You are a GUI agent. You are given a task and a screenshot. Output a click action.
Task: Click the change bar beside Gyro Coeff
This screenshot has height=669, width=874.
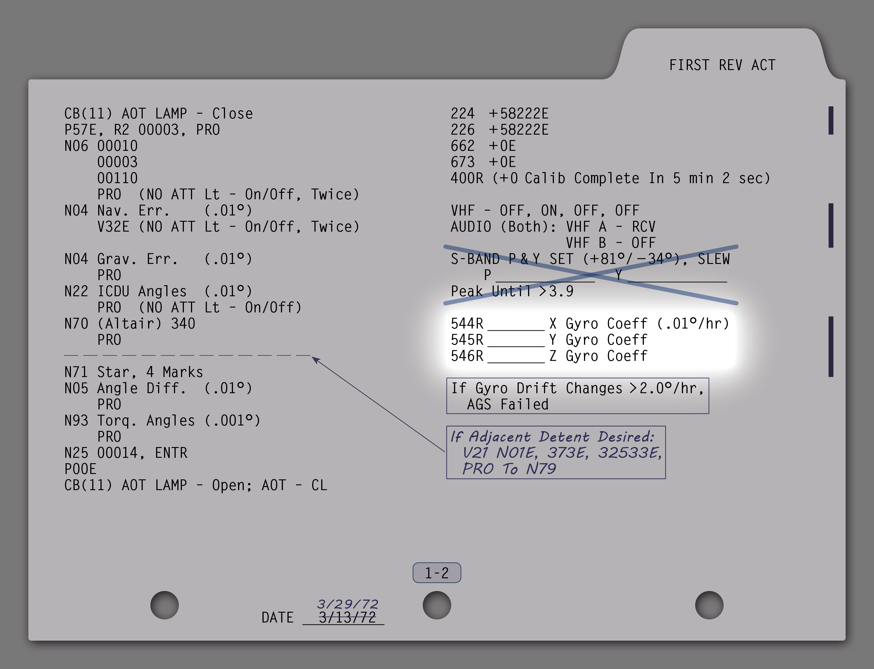point(831,346)
